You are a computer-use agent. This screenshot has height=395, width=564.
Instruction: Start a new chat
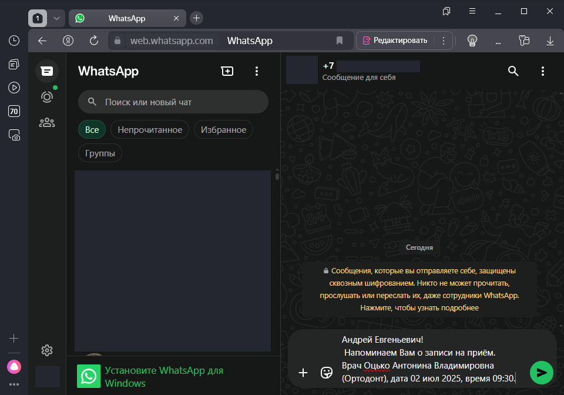click(x=227, y=71)
